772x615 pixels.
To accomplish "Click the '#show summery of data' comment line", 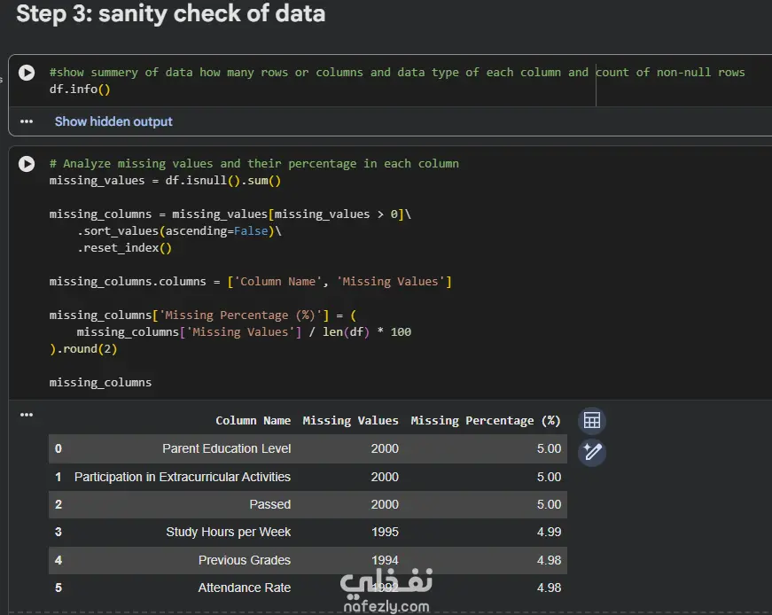I will [x=397, y=73].
